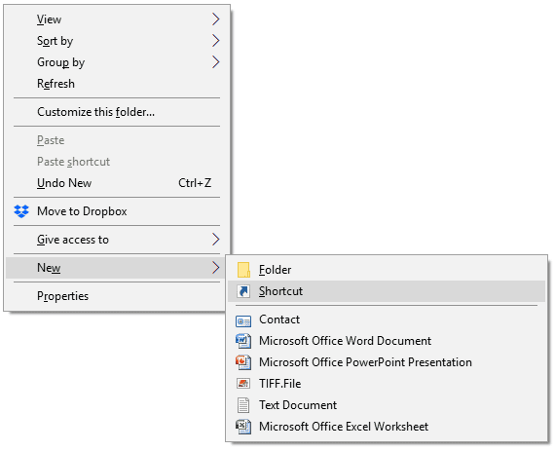Click the Shortcut arrow icon
The height and width of the screenshot is (451, 555).
(x=243, y=291)
